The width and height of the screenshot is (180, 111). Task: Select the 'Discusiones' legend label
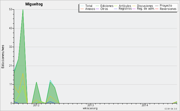click(145, 6)
